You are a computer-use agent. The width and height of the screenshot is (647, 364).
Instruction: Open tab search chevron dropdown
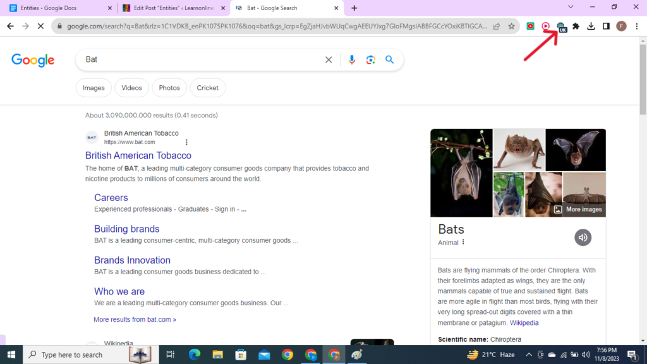[x=571, y=7]
